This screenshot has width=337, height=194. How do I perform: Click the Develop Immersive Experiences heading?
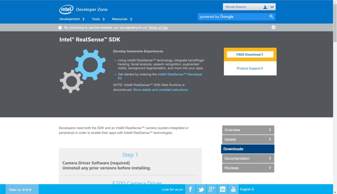[x=138, y=51]
